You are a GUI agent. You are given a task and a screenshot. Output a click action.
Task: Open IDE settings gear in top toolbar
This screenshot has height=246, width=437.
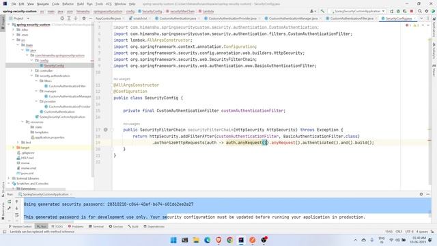click(426, 11)
